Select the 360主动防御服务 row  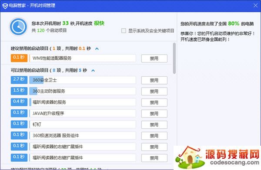pyautogui.click(x=83, y=91)
